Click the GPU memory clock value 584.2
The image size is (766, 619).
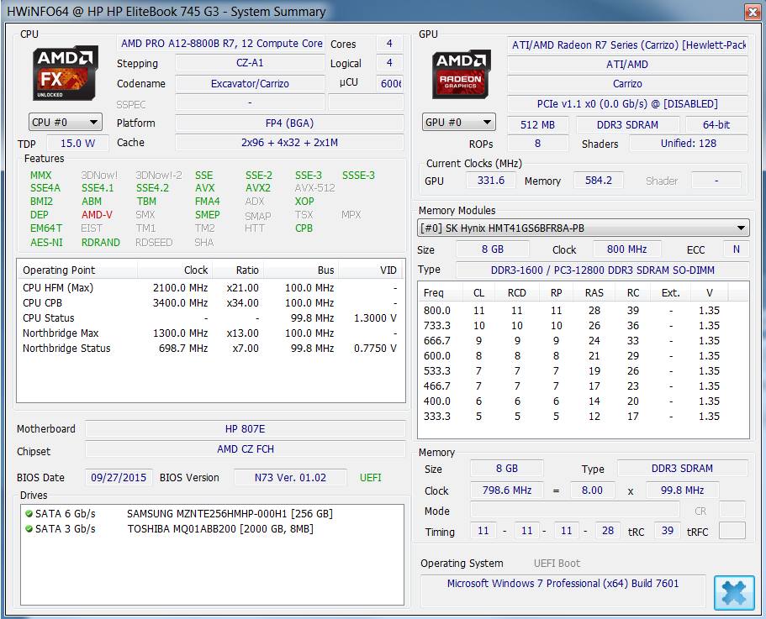pyautogui.click(x=599, y=181)
